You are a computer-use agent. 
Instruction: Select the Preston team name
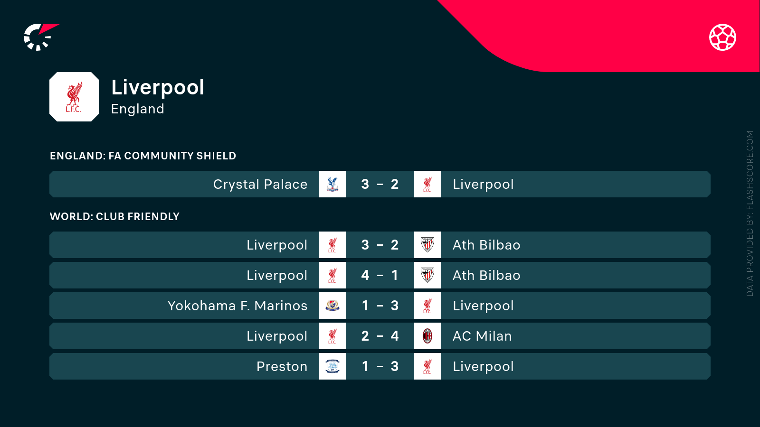(282, 366)
